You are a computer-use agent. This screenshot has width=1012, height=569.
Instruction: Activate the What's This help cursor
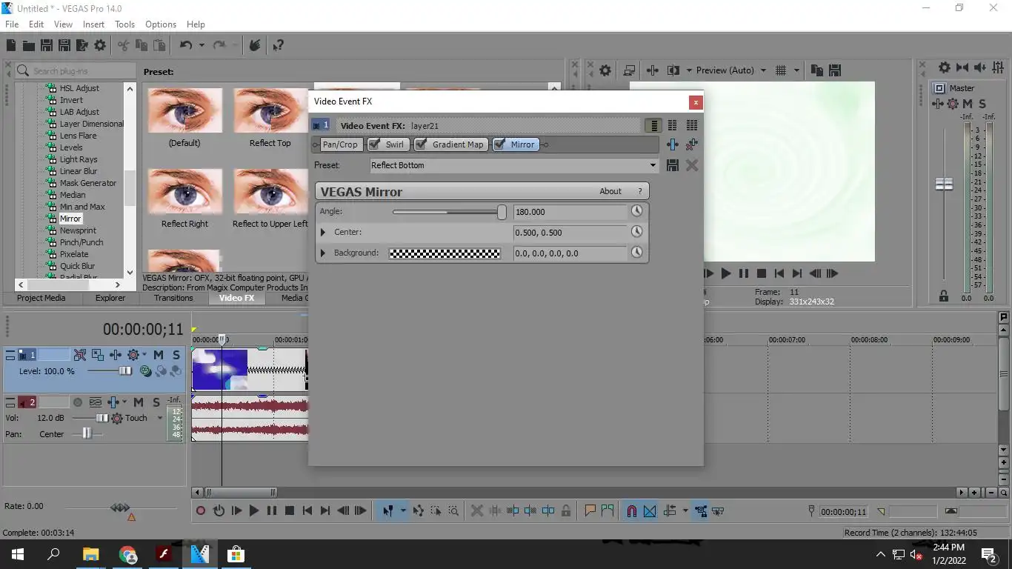279,45
